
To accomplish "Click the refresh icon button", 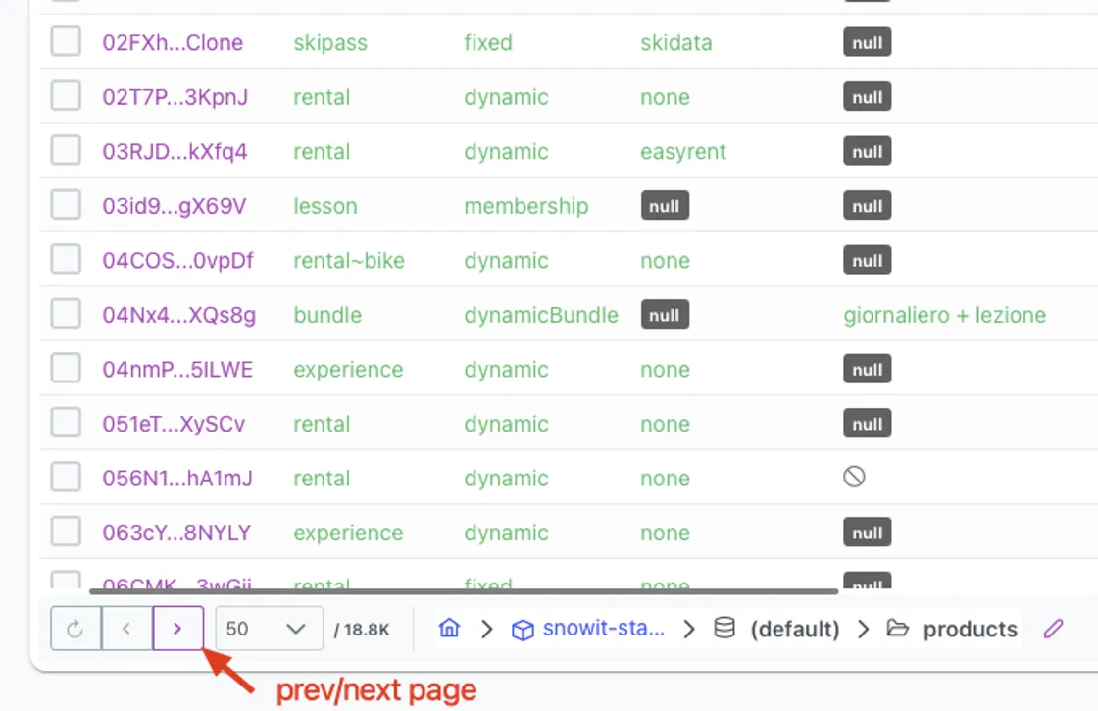I will click(75, 629).
